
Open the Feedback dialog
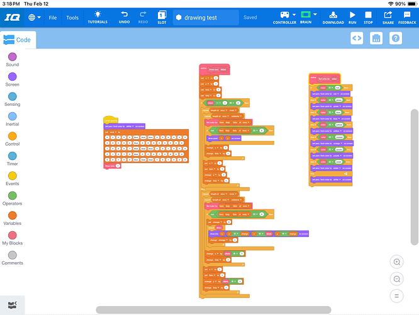coord(407,18)
